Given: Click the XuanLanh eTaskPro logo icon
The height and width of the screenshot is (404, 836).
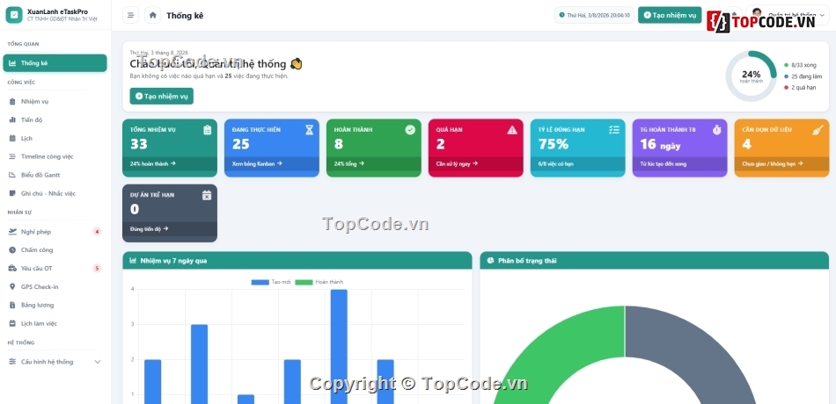Looking at the screenshot, I should pyautogui.click(x=14, y=15).
